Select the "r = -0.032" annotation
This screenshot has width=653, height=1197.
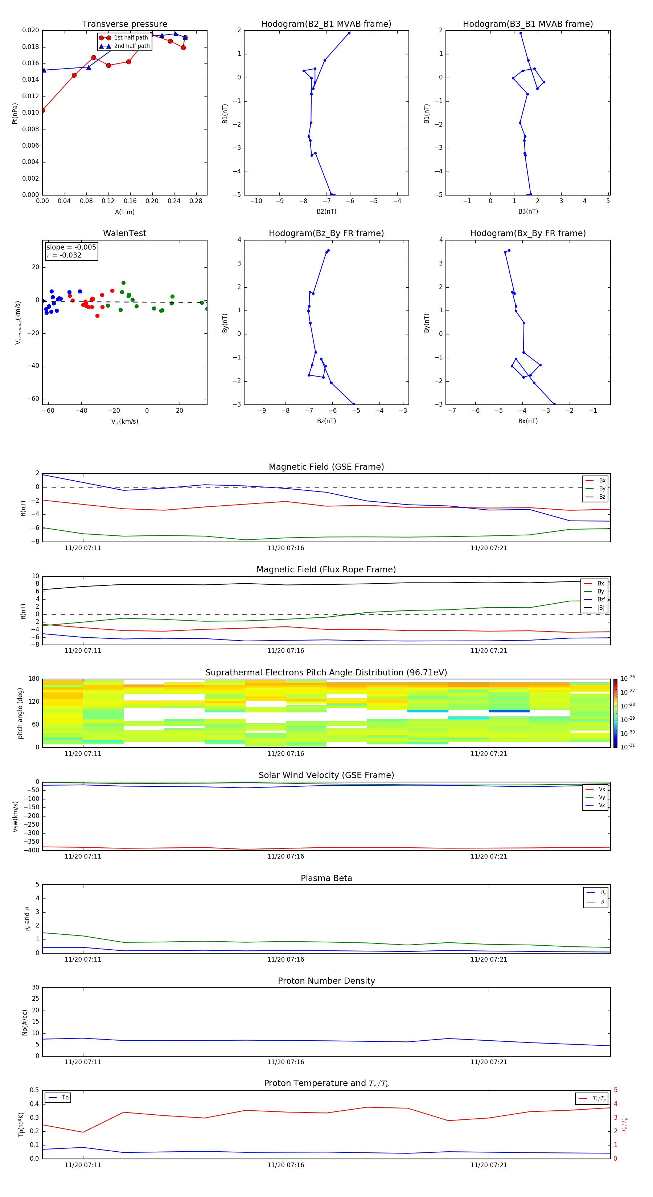coord(64,255)
